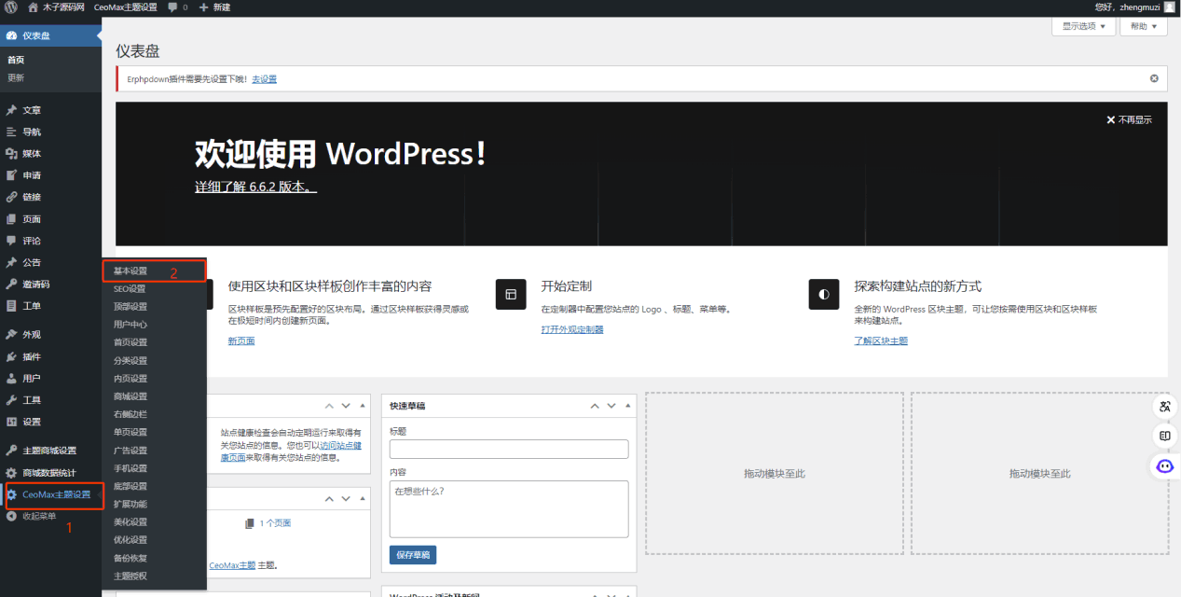The image size is (1181, 597).
Task: Click the wrench icon beside 工具
Action: click(x=11, y=400)
